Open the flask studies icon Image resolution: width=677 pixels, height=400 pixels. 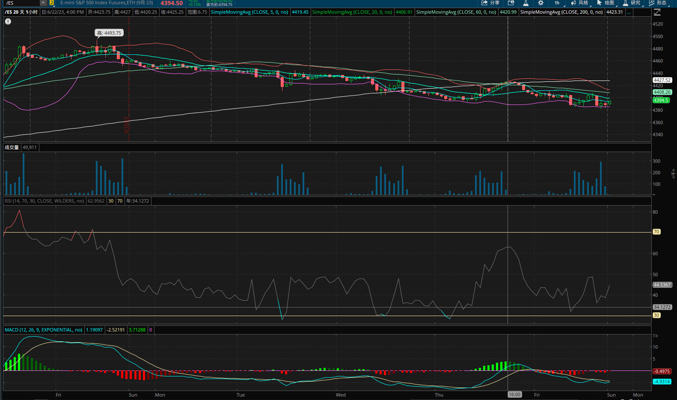coord(526,3)
